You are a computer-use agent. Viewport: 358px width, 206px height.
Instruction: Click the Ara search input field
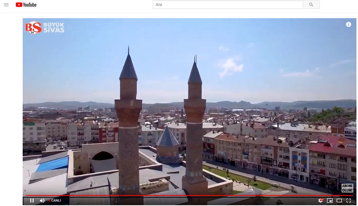(x=228, y=5)
